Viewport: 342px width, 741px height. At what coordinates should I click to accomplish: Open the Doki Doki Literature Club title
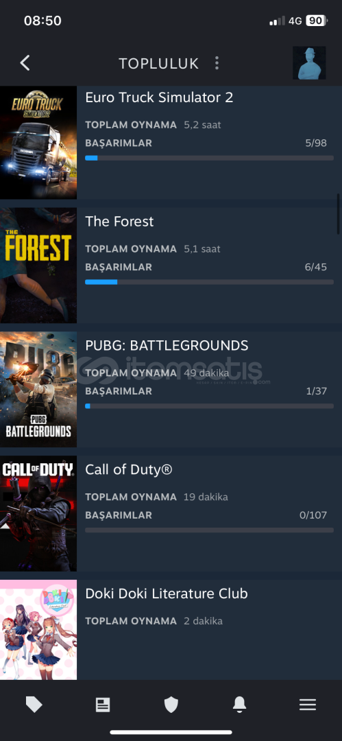(x=167, y=593)
